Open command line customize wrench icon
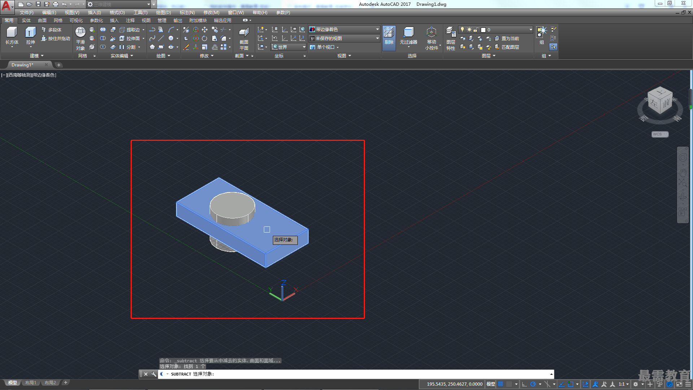The image size is (693, 390). 153,374
